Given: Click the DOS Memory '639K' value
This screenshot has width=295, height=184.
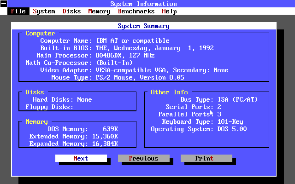Looking at the screenshot, I should click(110, 129).
